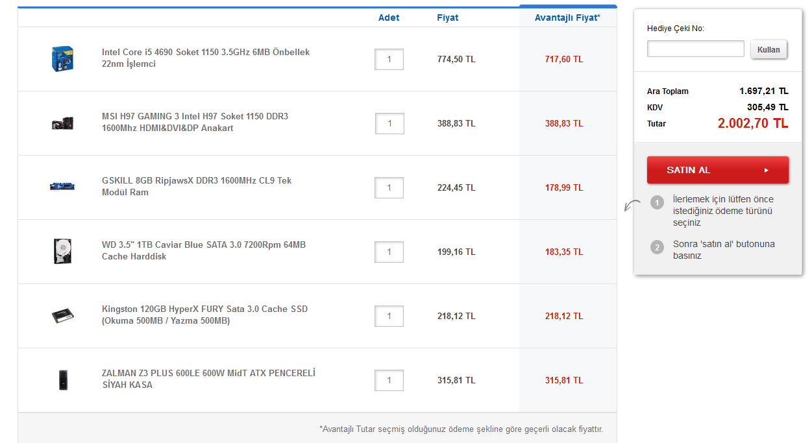812x443 pixels.
Task: Click the WD Caviar Blue harddisk image
Action: 62,251
